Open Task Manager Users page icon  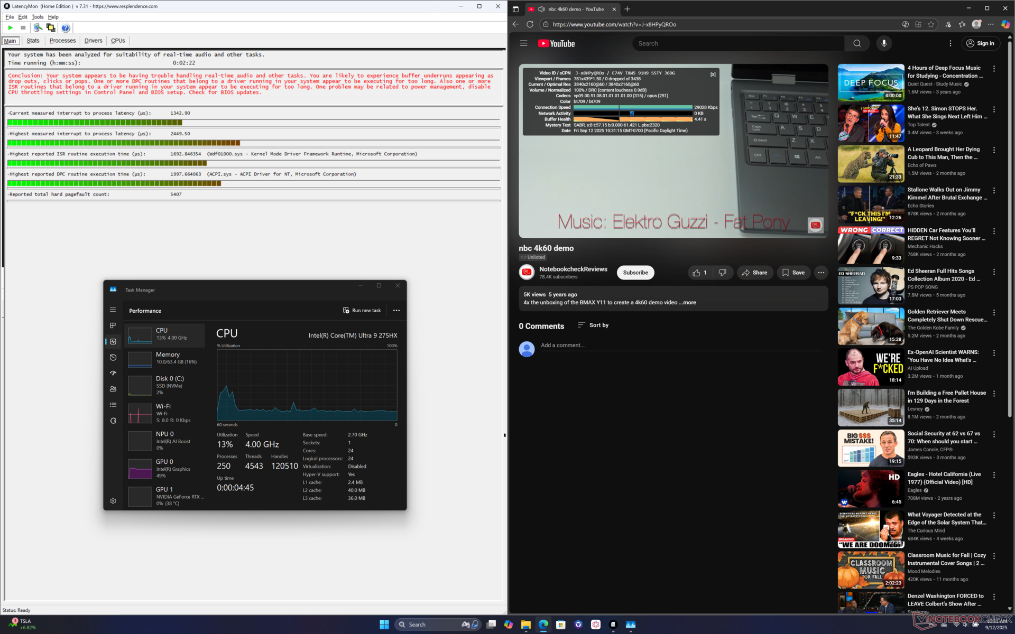[x=113, y=389]
